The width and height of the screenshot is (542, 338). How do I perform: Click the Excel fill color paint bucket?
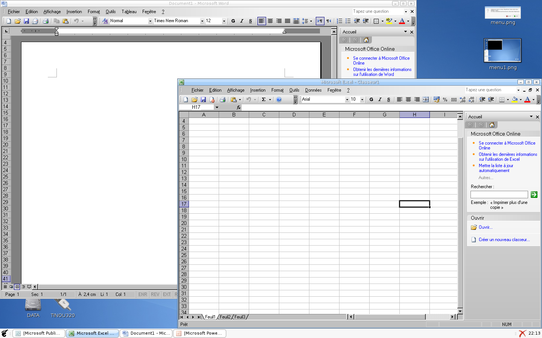pos(515,100)
